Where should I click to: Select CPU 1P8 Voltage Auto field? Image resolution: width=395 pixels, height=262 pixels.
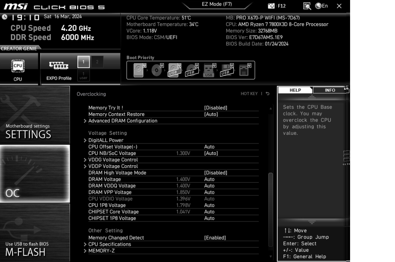pos(209,205)
